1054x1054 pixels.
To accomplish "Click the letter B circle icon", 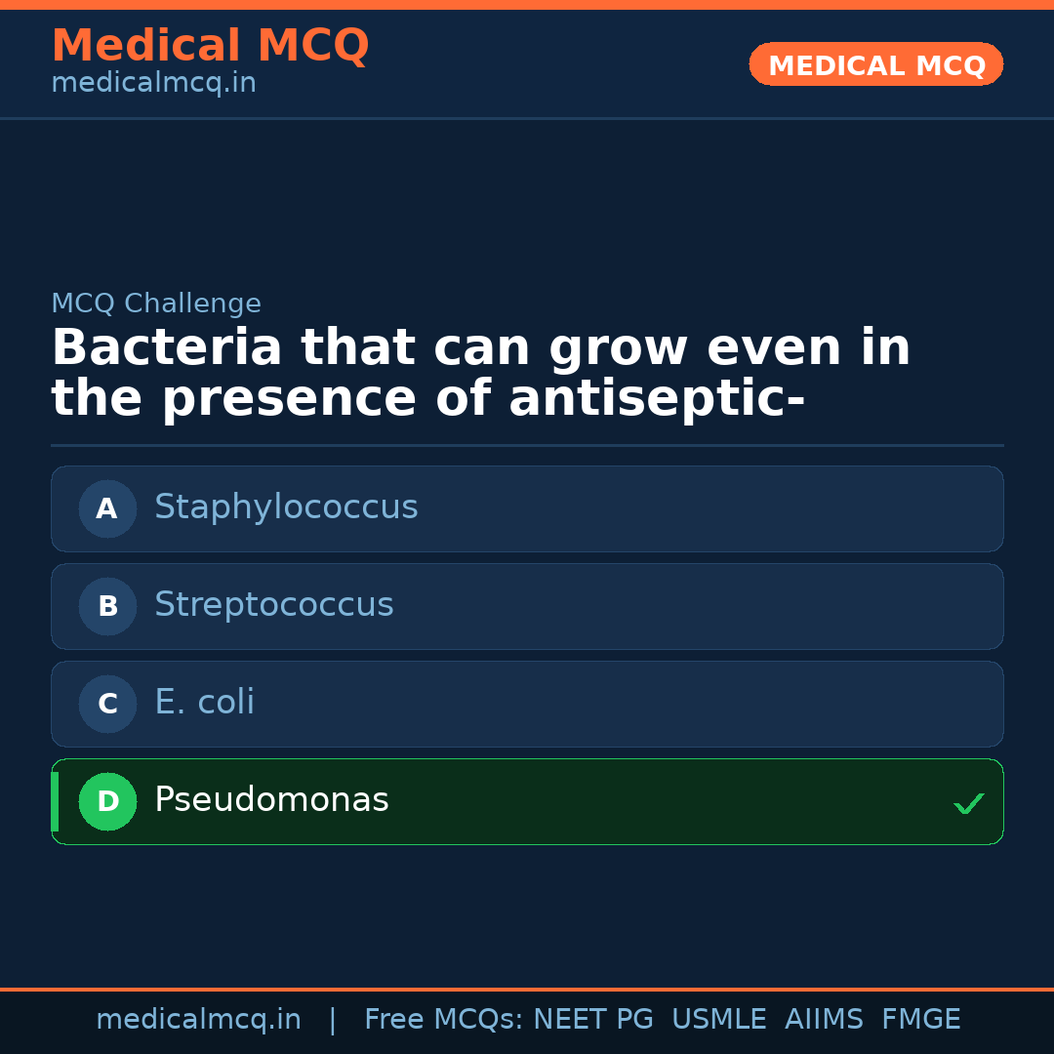I will coord(107,606).
